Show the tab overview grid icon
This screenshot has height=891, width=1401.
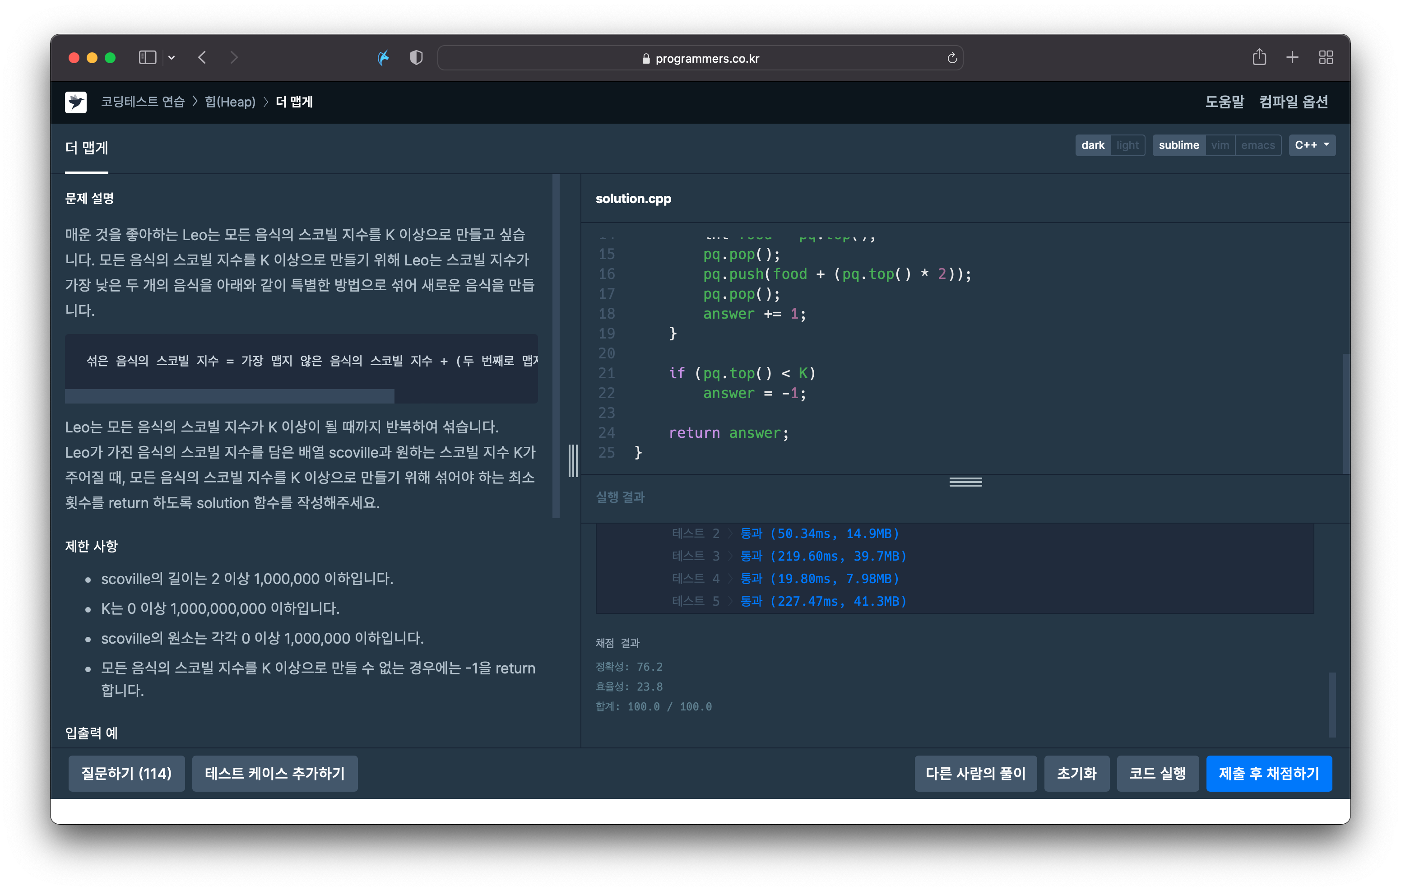[1326, 57]
